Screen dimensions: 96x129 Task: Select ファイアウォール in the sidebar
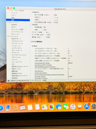[17, 32]
